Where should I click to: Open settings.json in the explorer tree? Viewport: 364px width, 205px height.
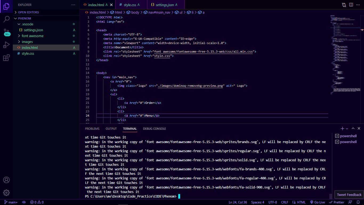46,30
